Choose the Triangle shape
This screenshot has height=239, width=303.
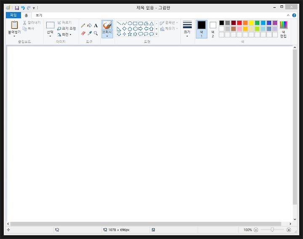click(x=151, y=24)
